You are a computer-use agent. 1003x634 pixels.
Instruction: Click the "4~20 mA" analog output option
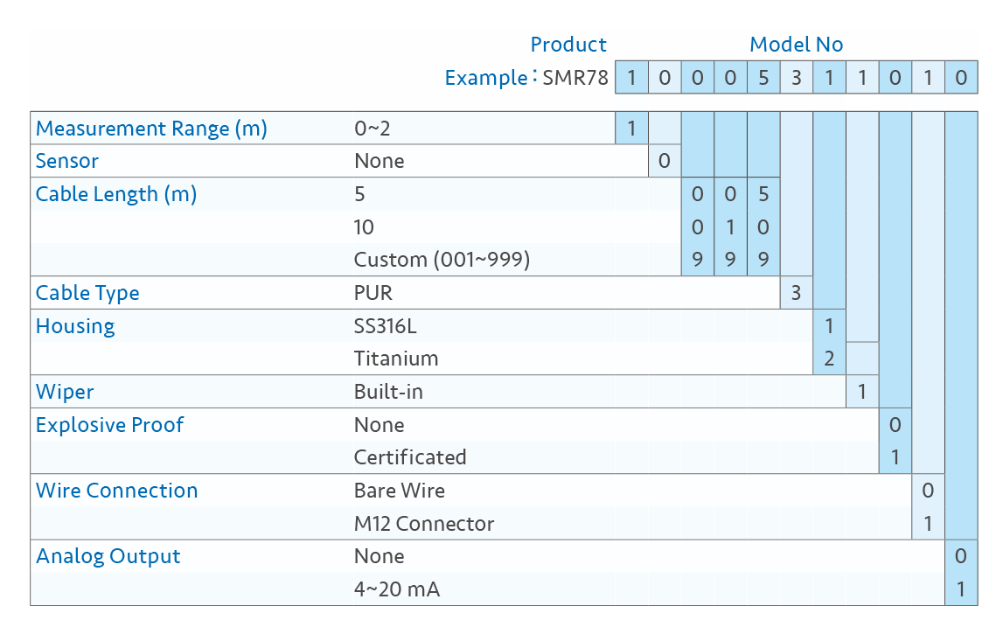click(397, 589)
